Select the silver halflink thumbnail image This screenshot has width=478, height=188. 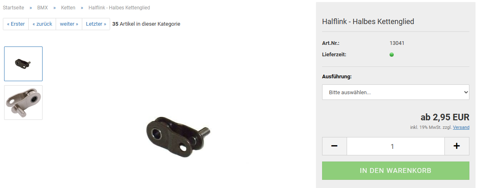[x=23, y=102]
